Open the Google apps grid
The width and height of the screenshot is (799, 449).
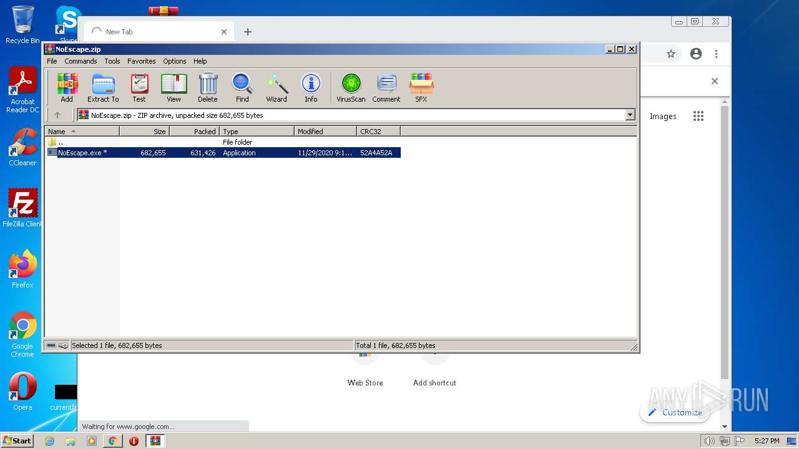(699, 116)
